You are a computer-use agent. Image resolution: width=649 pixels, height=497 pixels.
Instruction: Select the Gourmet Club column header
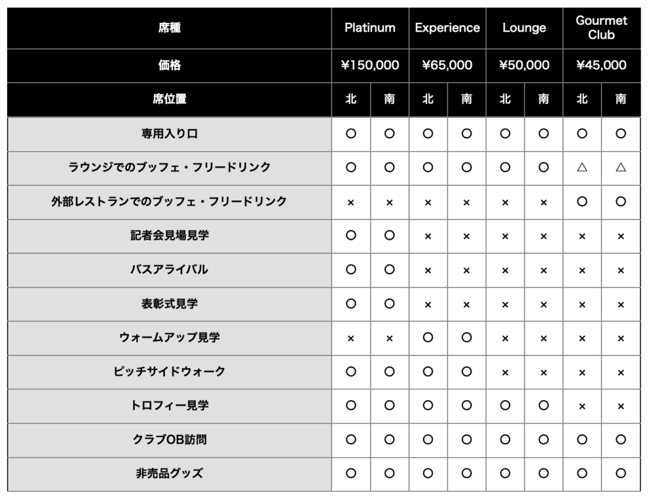(601, 28)
